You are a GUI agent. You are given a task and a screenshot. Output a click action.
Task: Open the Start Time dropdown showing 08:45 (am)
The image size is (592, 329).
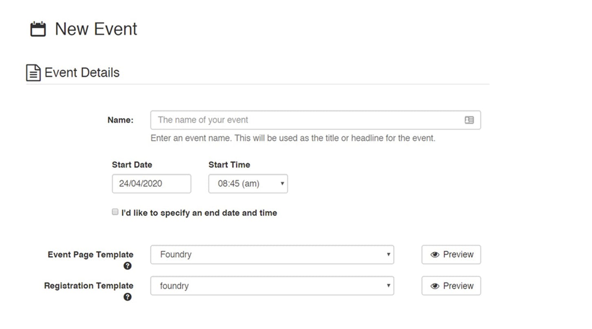(248, 184)
